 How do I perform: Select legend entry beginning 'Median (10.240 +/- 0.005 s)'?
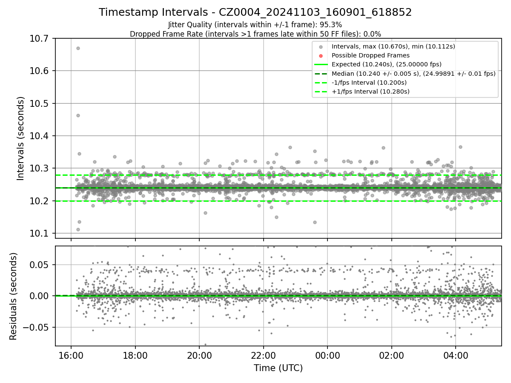413,73
